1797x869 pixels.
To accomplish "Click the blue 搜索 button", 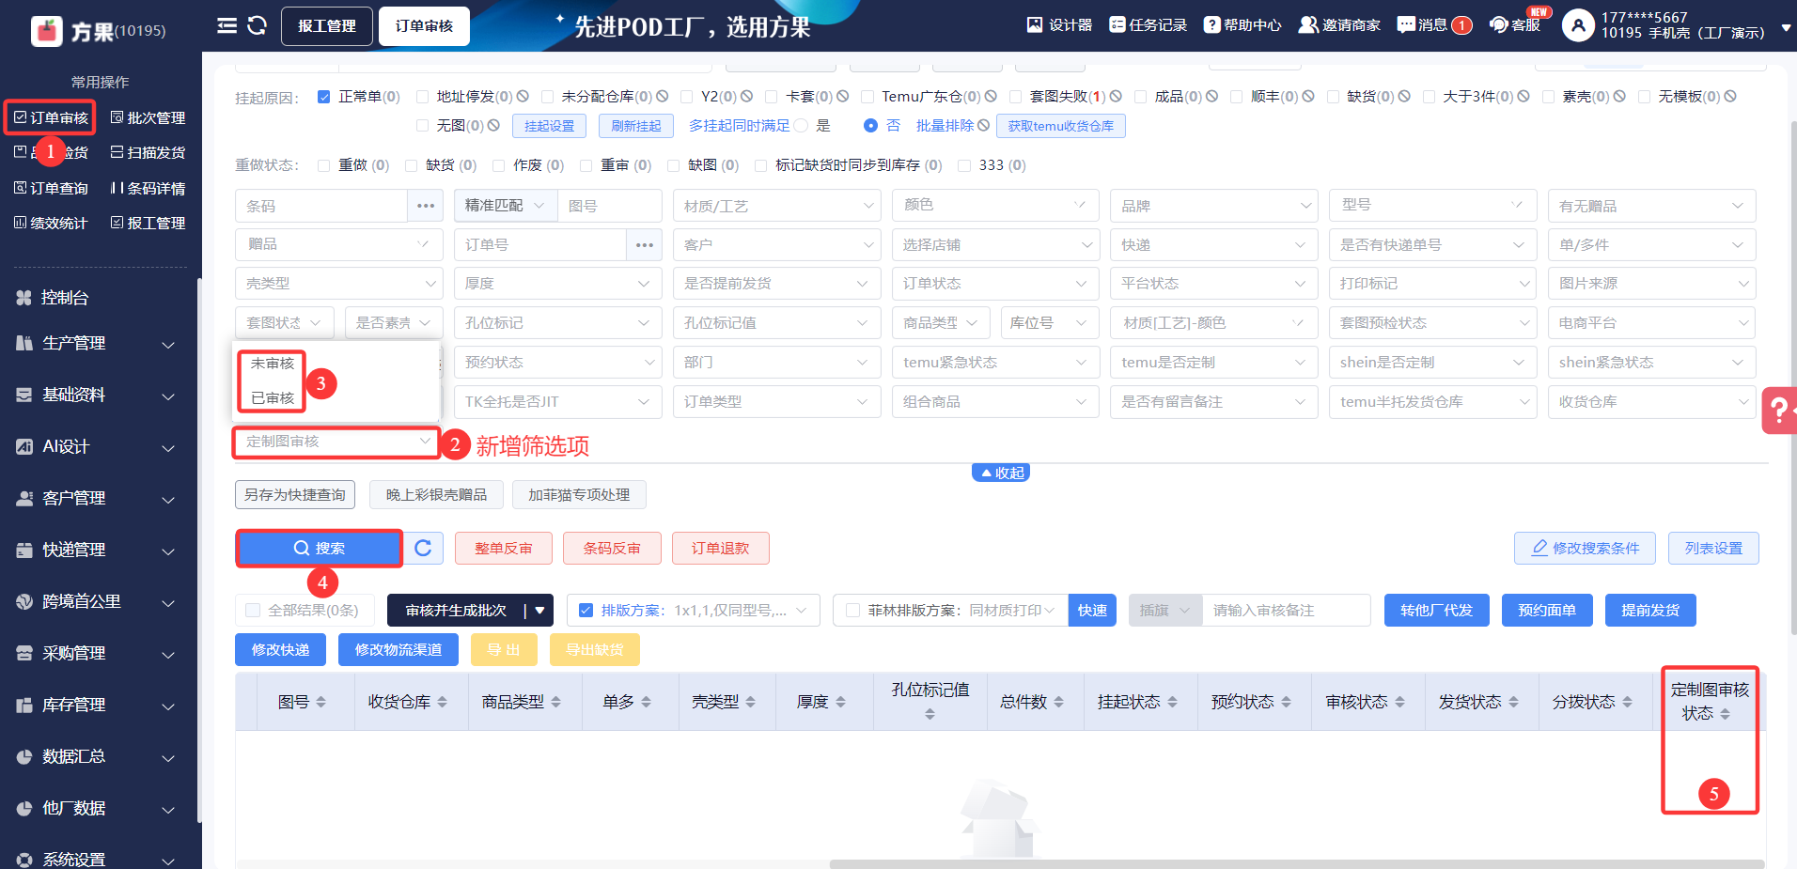I will 319,548.
